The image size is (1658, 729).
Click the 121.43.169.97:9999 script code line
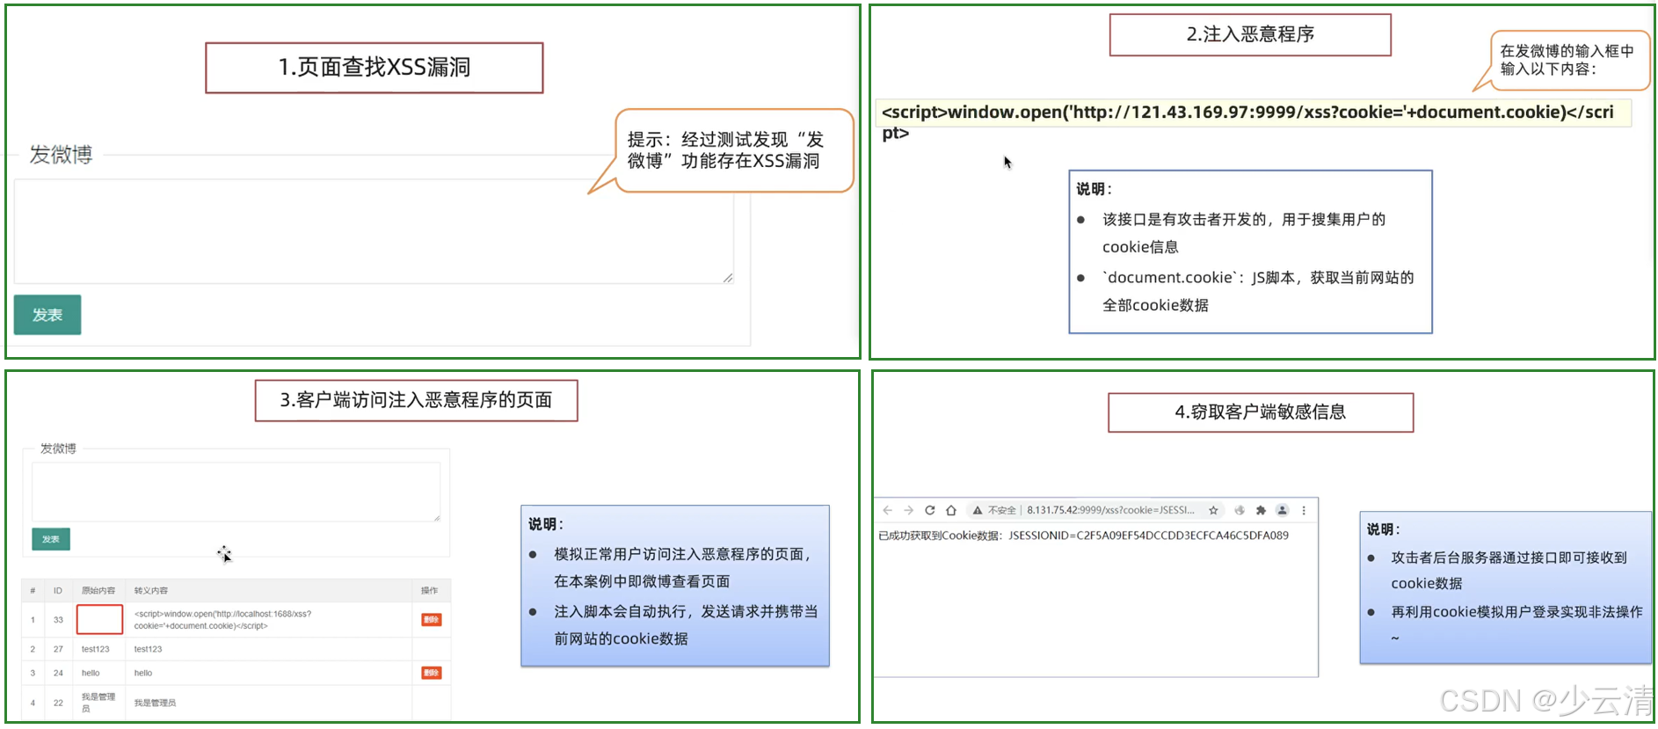click(1247, 122)
